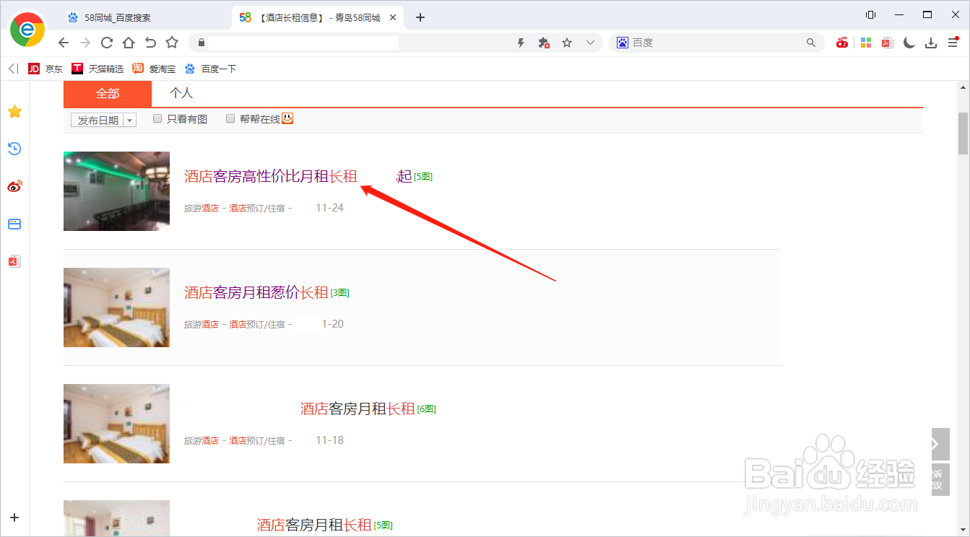
Task: Check the 只看有图 checkbox
Action: pyautogui.click(x=157, y=119)
